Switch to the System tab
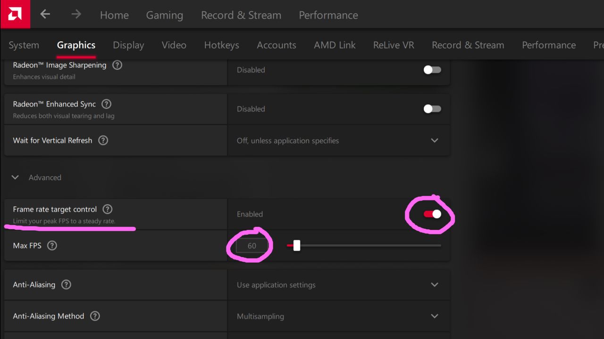This screenshot has width=604, height=339. click(24, 45)
